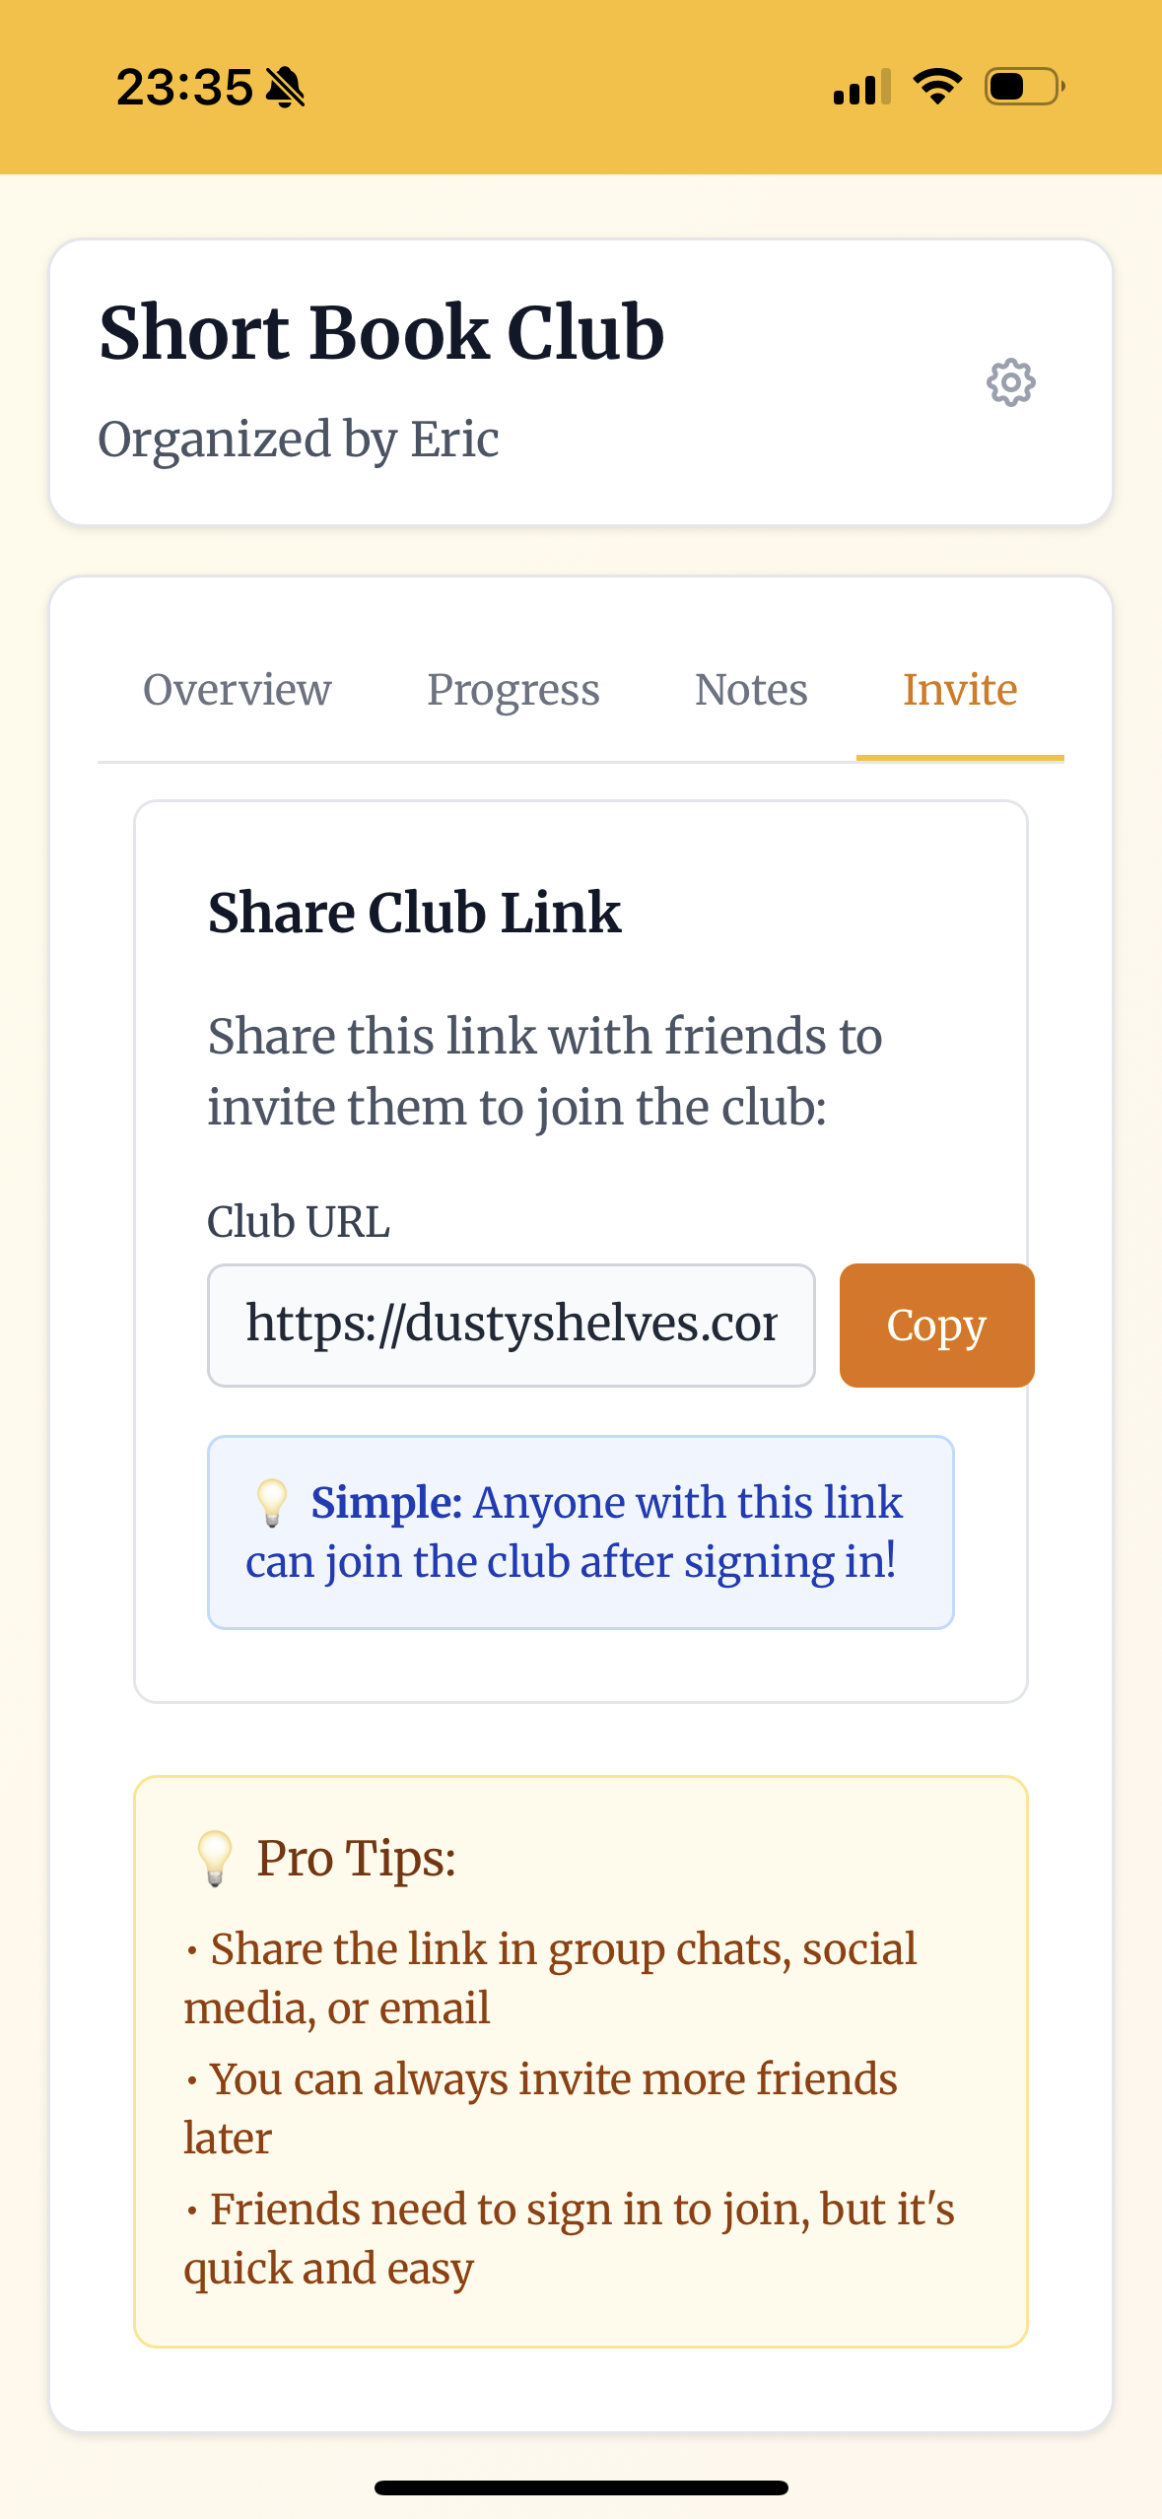Tap the Pro Tips lightbulb icon
1162x2519 pixels.
click(x=214, y=1859)
